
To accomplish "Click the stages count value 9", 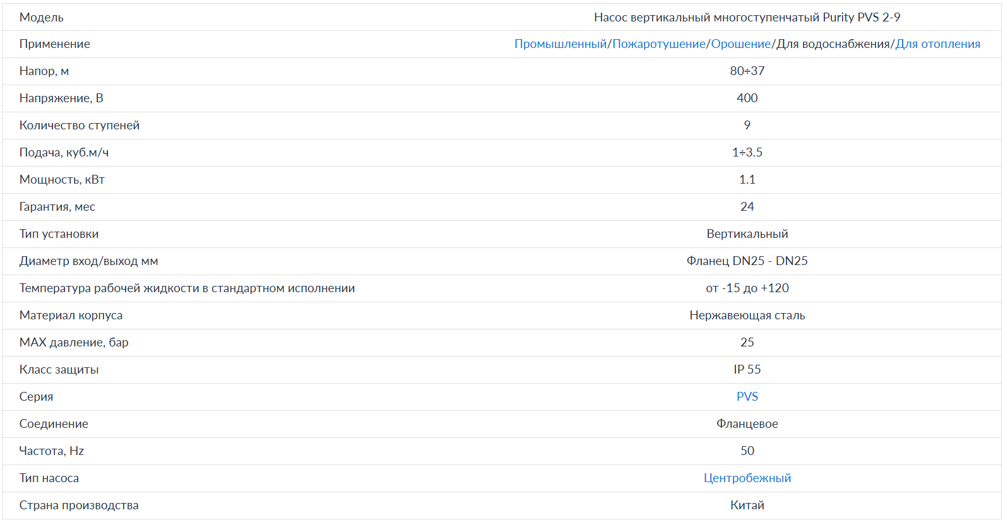I will pyautogui.click(x=747, y=126).
